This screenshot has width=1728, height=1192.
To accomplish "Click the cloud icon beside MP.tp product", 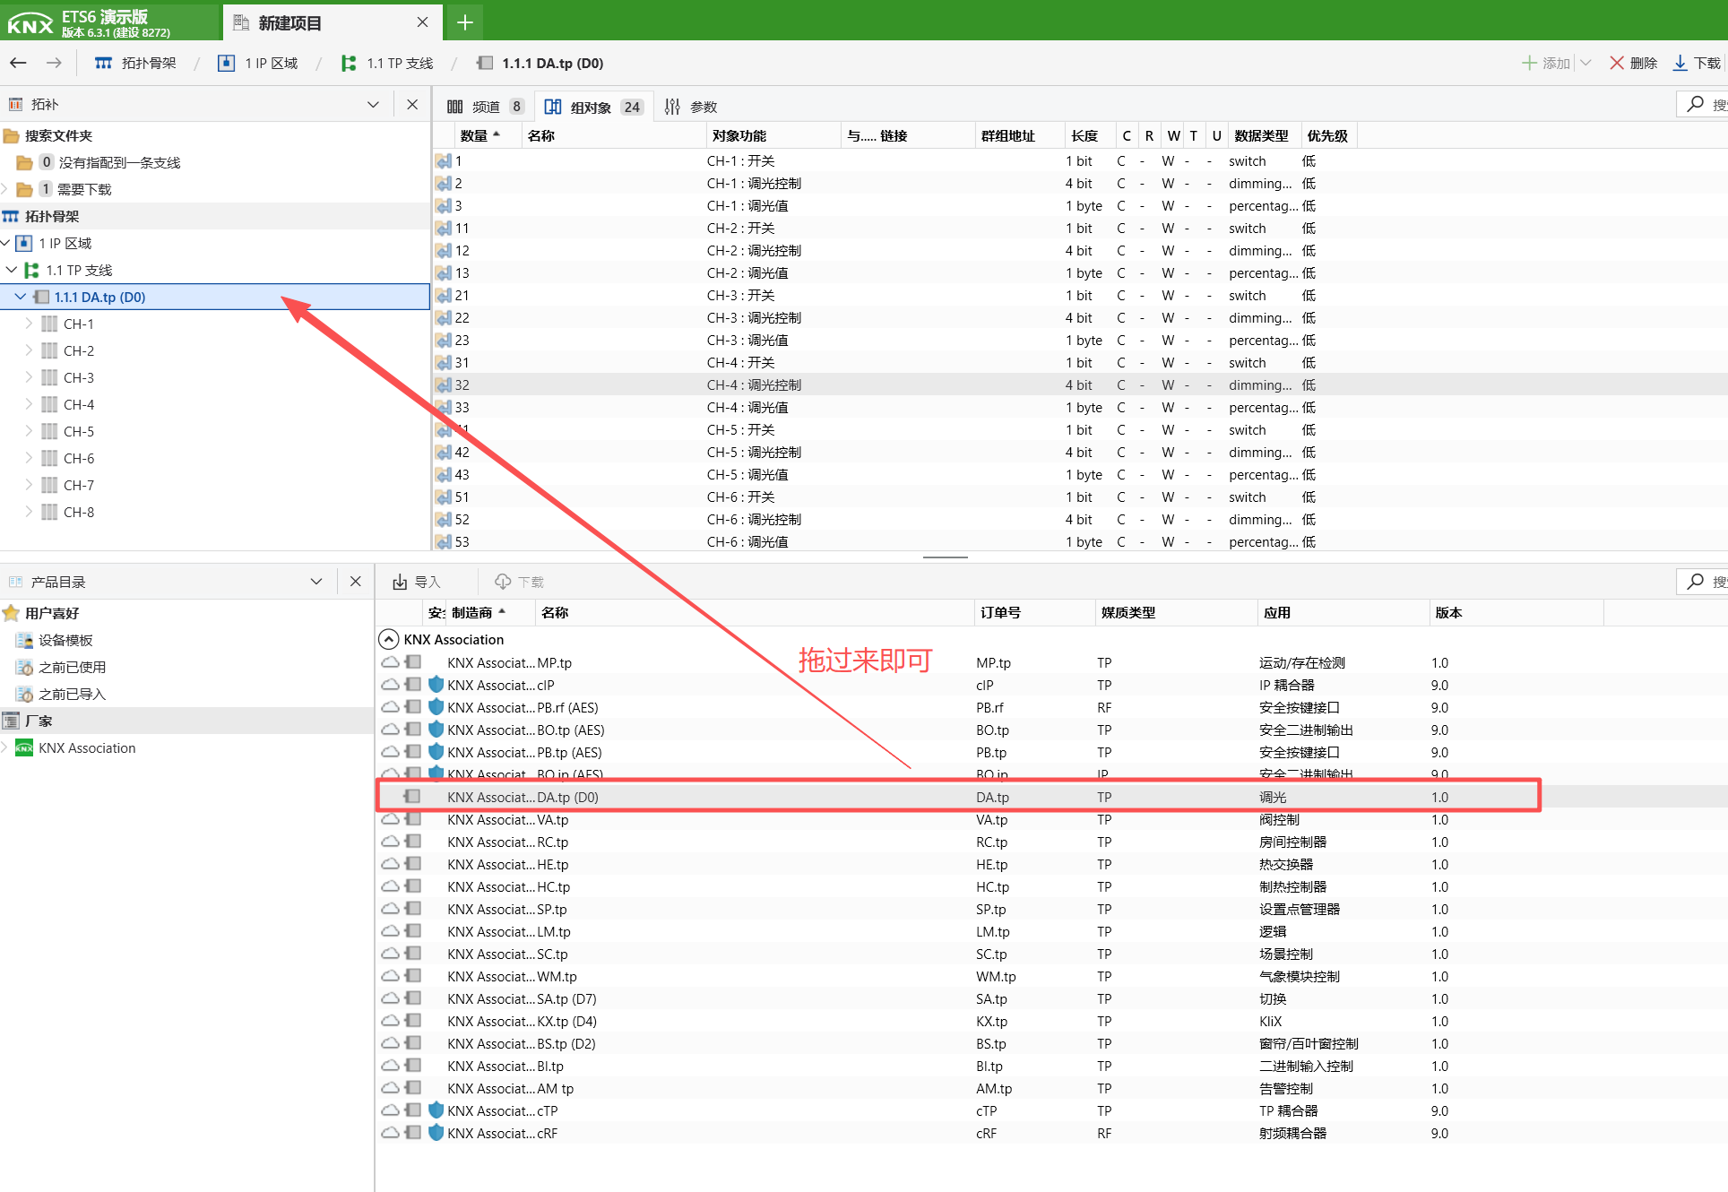I will 390,662.
